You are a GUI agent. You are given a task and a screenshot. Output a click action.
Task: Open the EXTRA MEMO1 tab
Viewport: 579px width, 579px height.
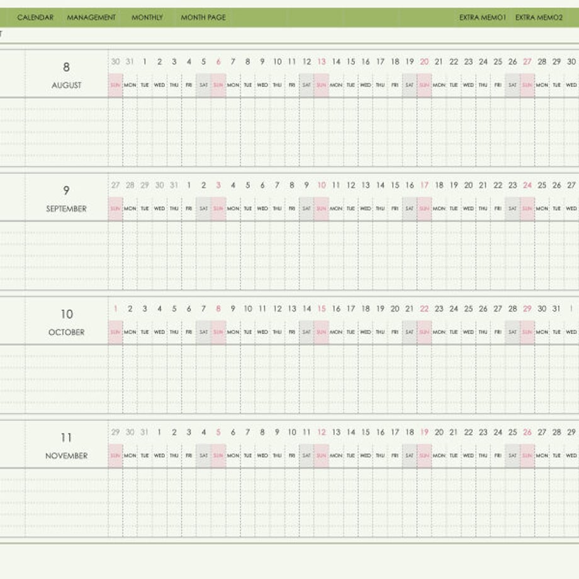tap(482, 18)
